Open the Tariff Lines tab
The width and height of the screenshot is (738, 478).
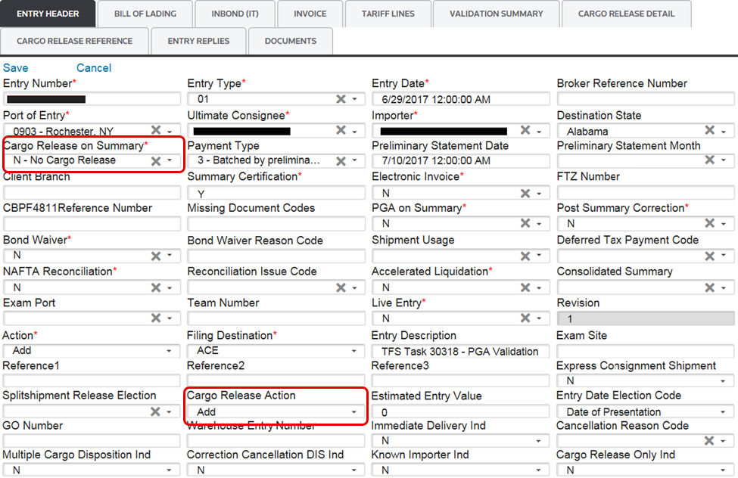coord(387,14)
